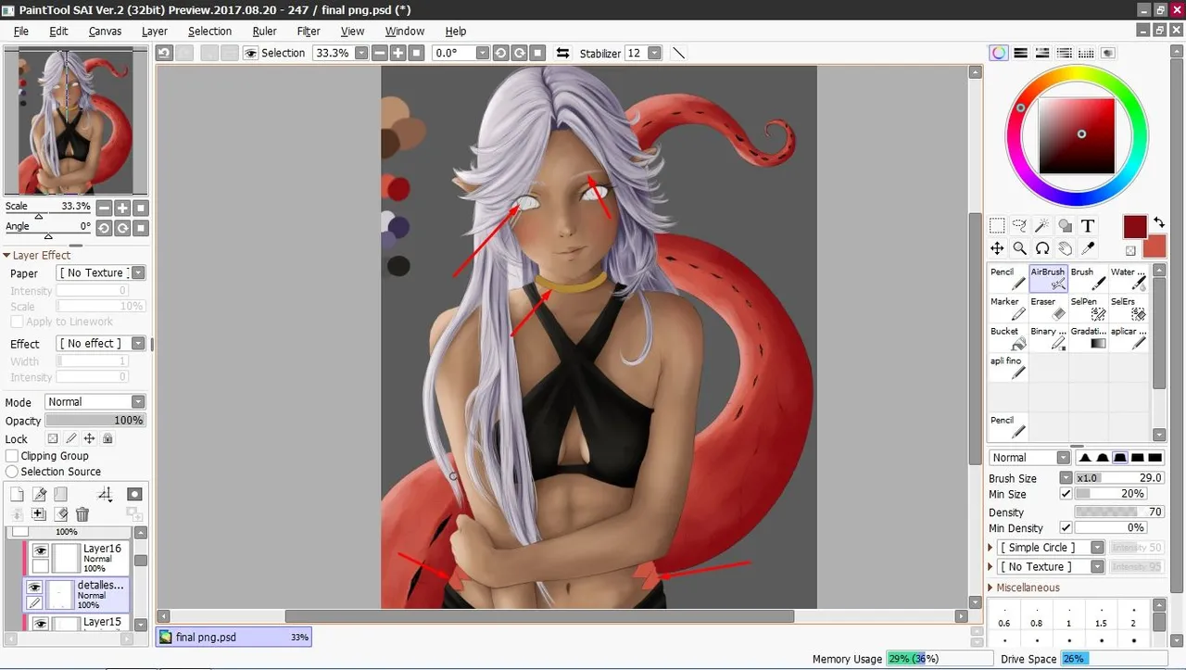Image resolution: width=1186 pixels, height=670 pixels.
Task: Uncheck the Min Size checkbox
Action: pos(1066,495)
